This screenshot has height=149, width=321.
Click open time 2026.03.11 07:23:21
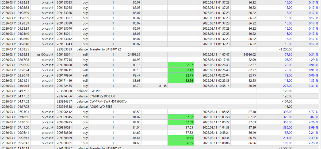pos(16,112)
